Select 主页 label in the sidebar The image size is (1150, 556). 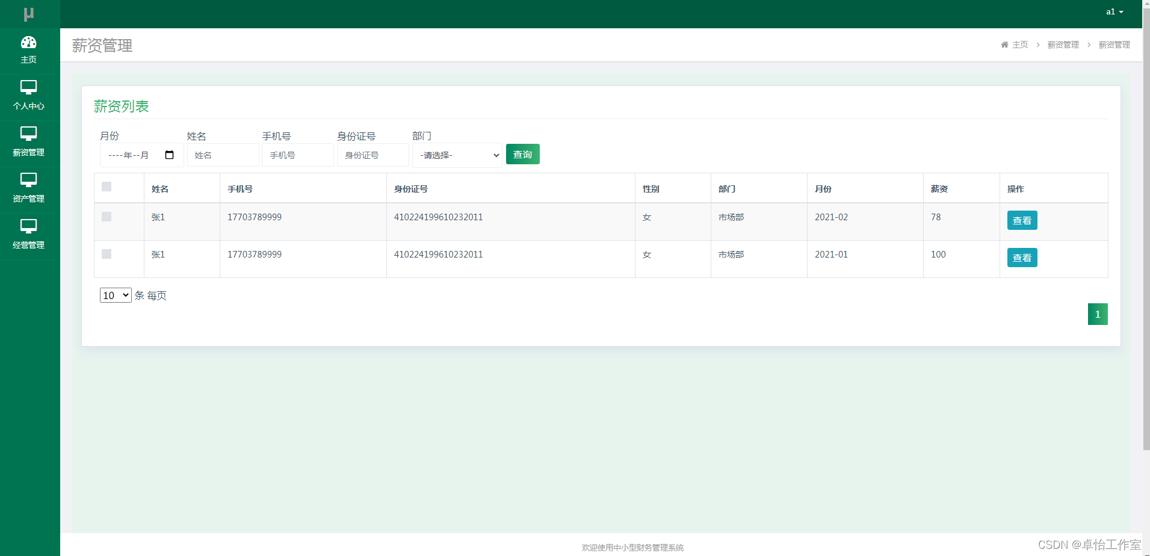pyautogui.click(x=29, y=60)
